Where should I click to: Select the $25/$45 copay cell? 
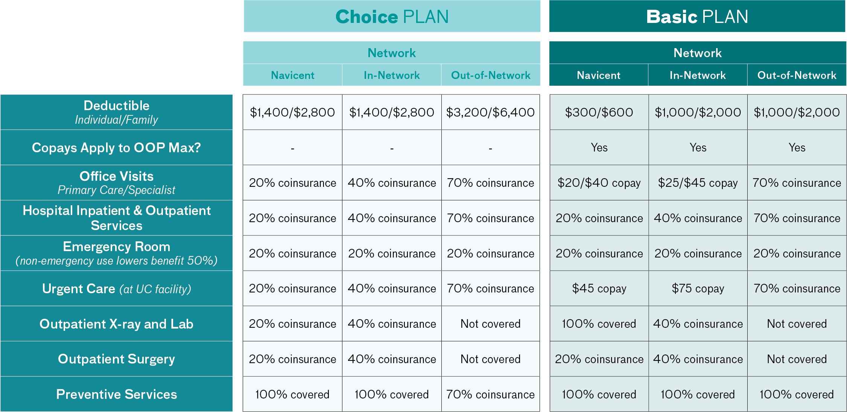pos(698,183)
